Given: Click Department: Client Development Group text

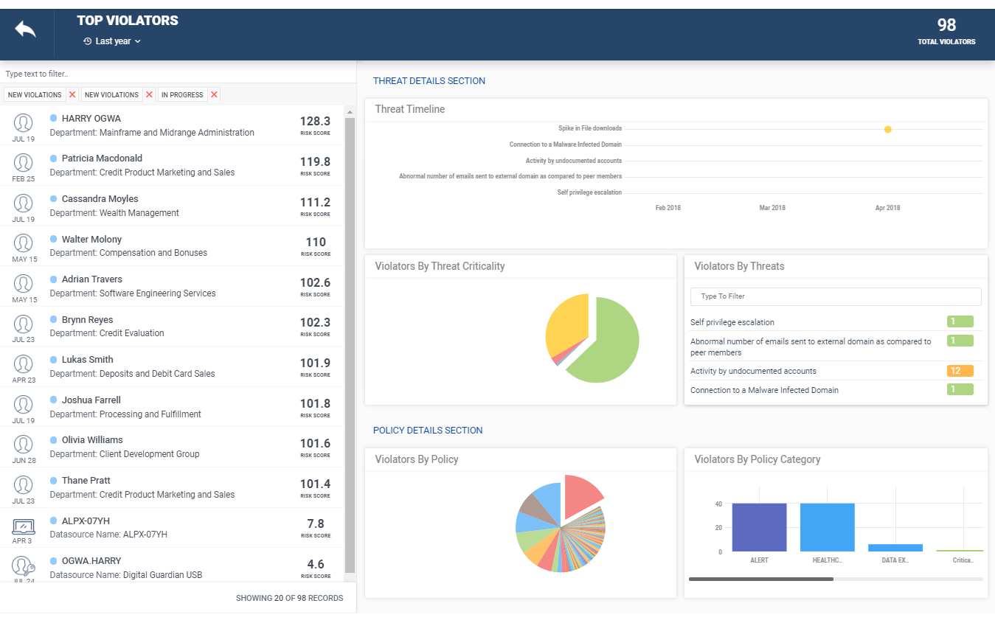Looking at the screenshot, I should [125, 454].
